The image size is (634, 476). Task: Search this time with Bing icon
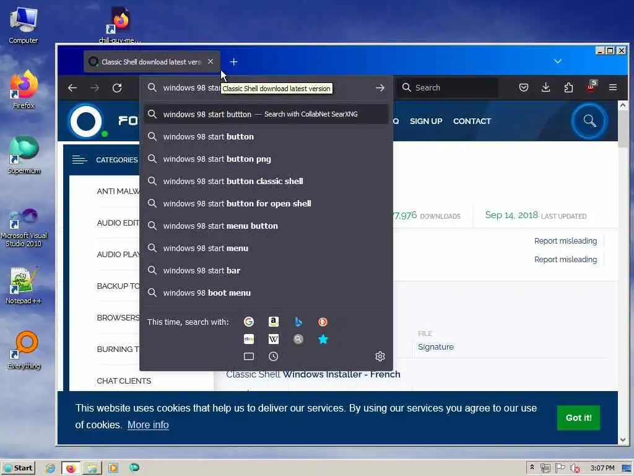click(x=298, y=322)
